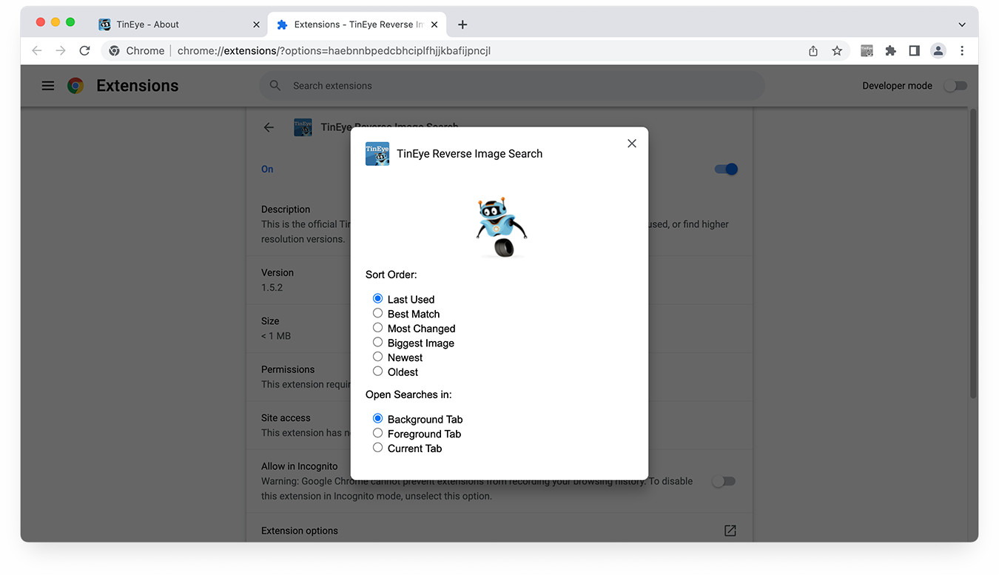
Task: Go back to the extensions list
Action: pyautogui.click(x=269, y=127)
